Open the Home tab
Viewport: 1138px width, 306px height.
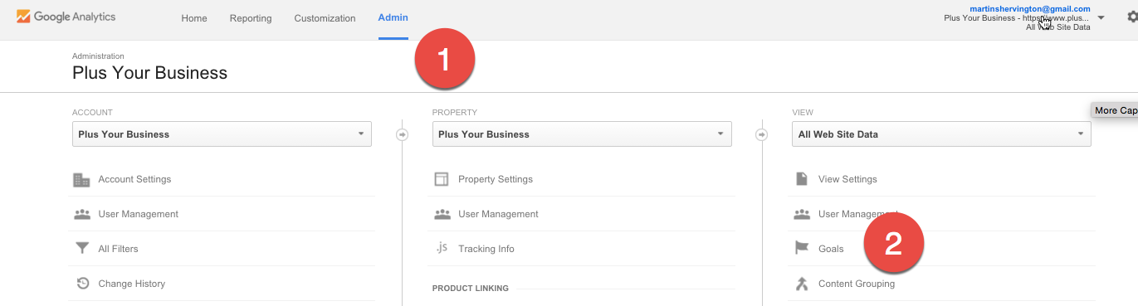(194, 18)
